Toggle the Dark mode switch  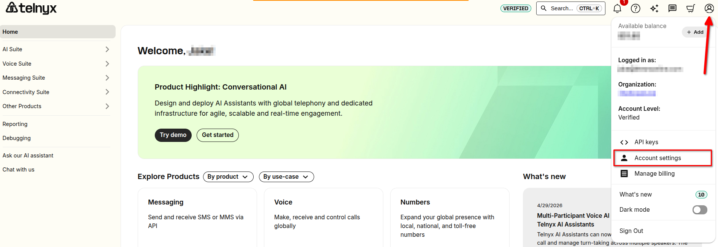click(x=700, y=210)
